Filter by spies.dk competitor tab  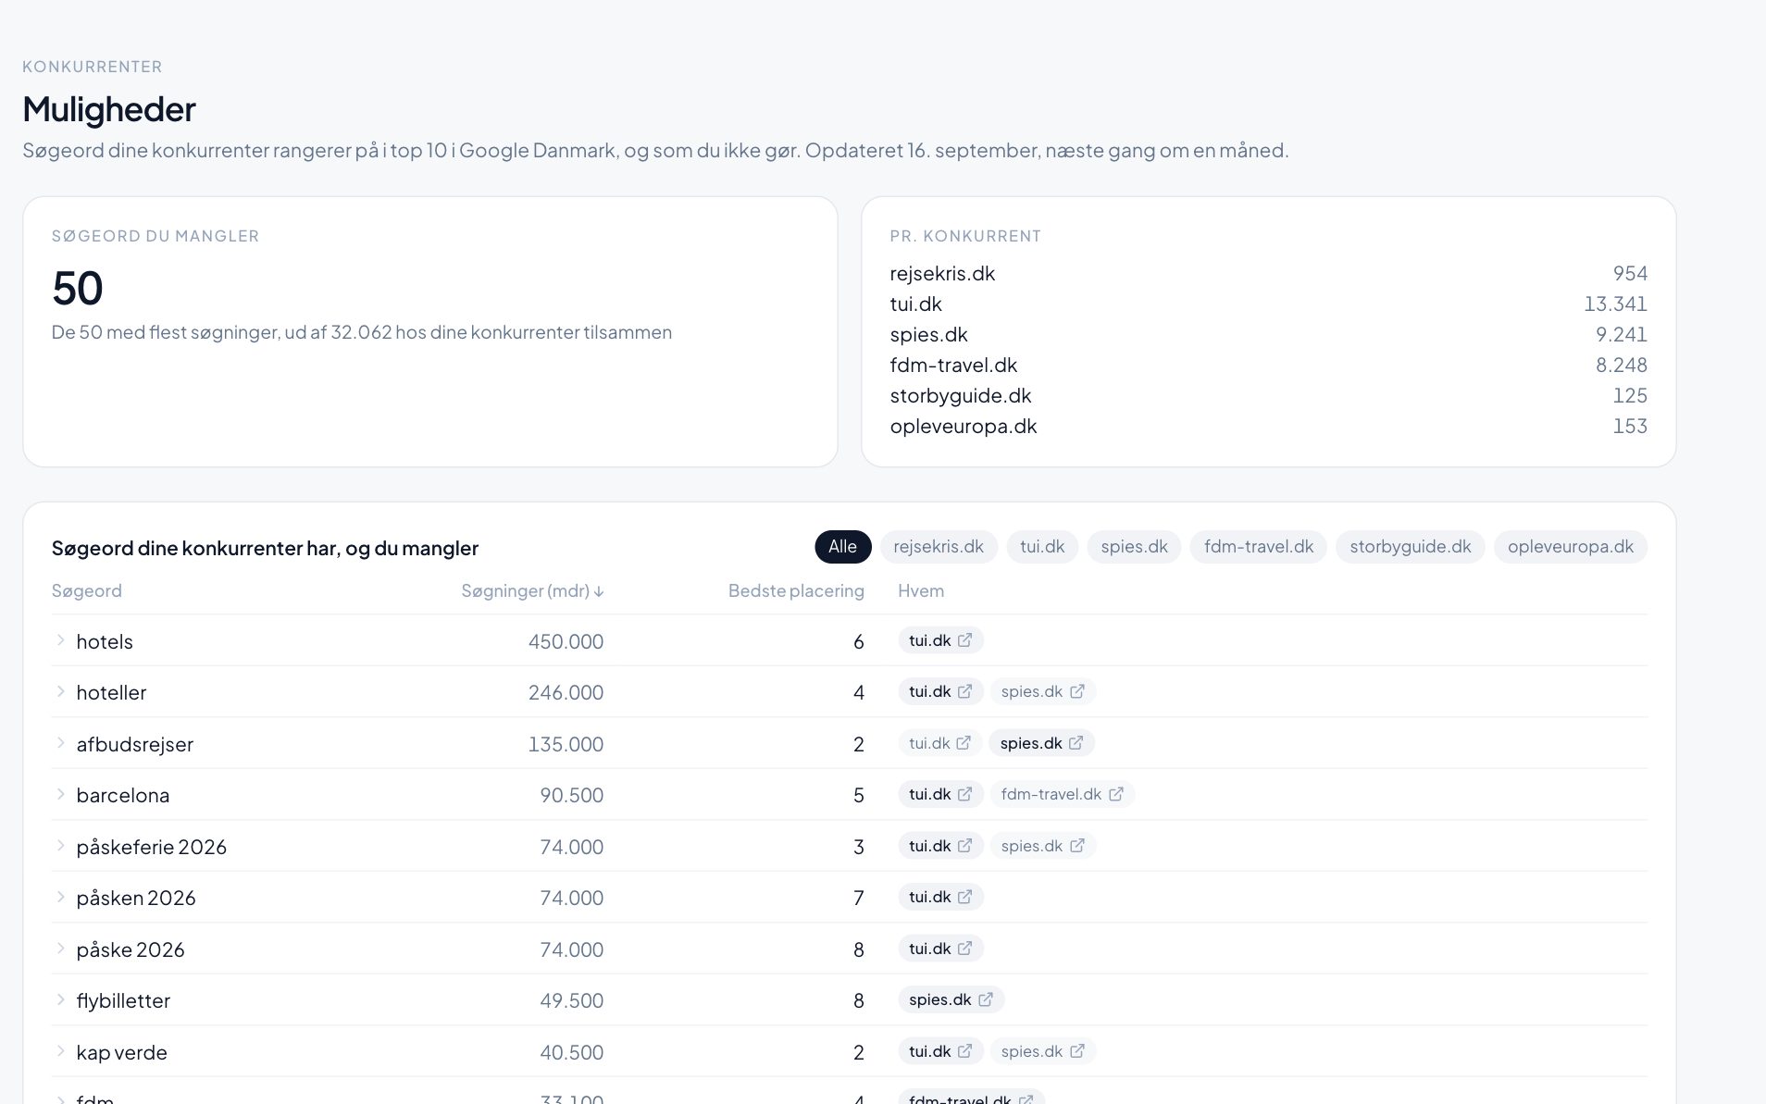click(x=1134, y=547)
